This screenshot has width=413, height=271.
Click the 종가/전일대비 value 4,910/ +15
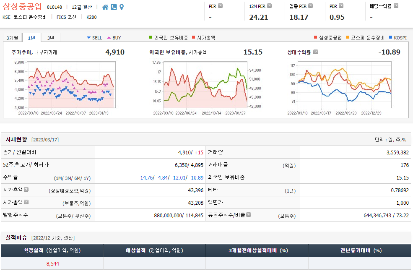pyautogui.click(x=191, y=152)
